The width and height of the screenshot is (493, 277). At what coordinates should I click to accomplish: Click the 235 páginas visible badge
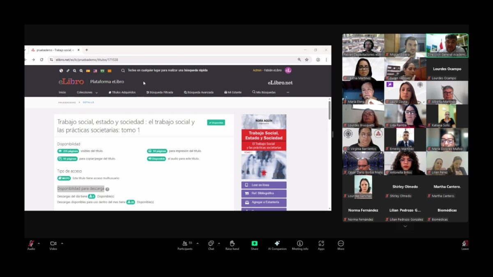click(x=68, y=151)
